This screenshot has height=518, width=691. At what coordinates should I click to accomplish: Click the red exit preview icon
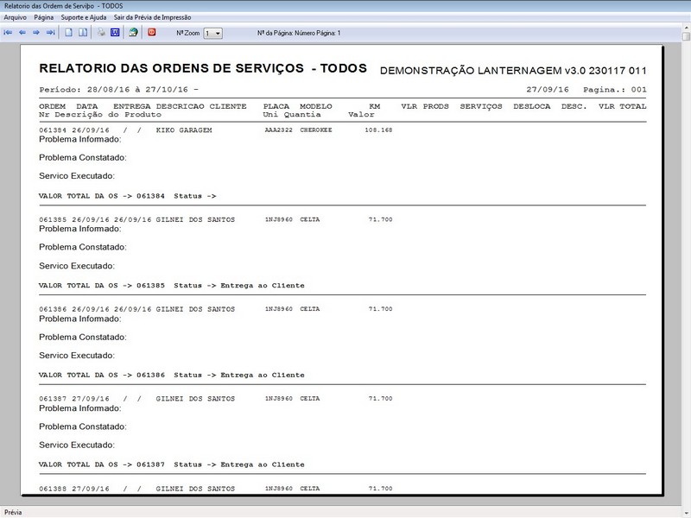(152, 33)
